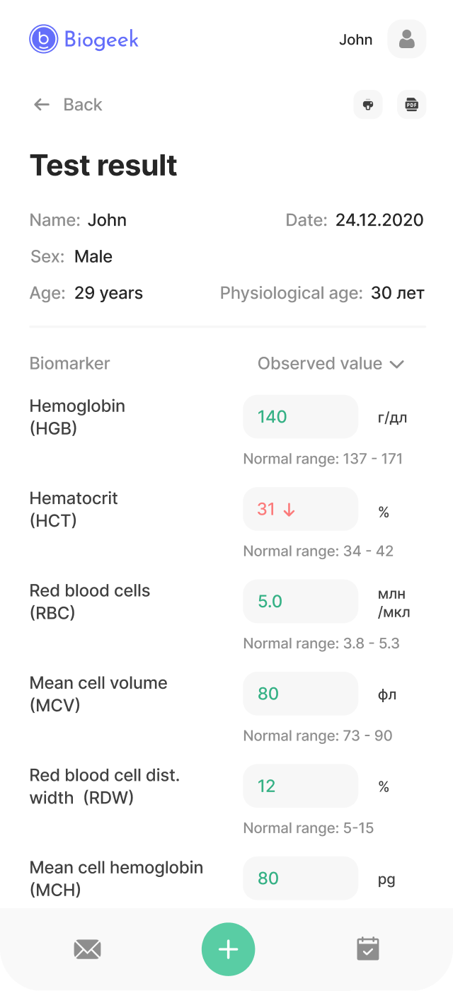
Task: Collapse the Observed value column chevron
Action: point(396,364)
